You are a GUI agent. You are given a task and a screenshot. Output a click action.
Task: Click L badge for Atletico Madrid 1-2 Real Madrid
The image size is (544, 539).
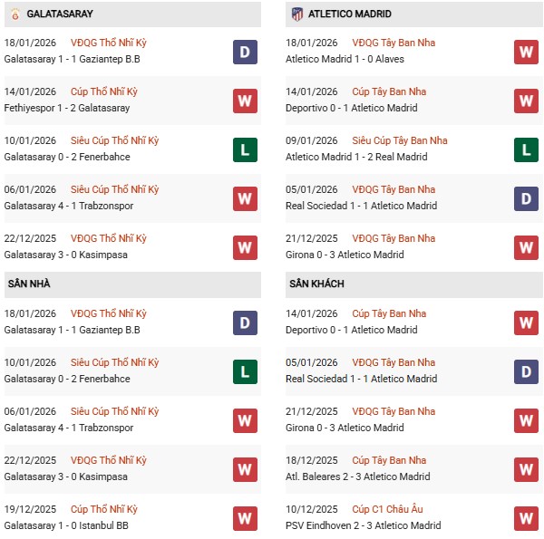tap(526, 149)
